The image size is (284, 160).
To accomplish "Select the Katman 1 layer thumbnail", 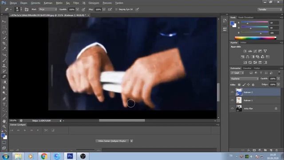I will (239, 100).
